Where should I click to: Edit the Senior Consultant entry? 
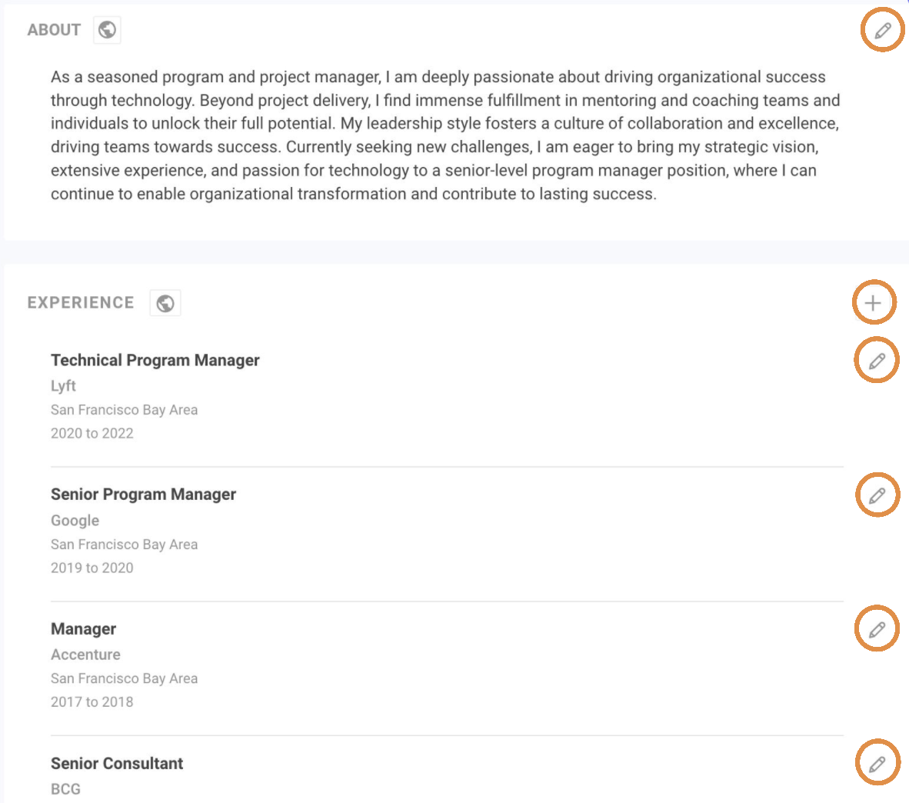tap(877, 764)
